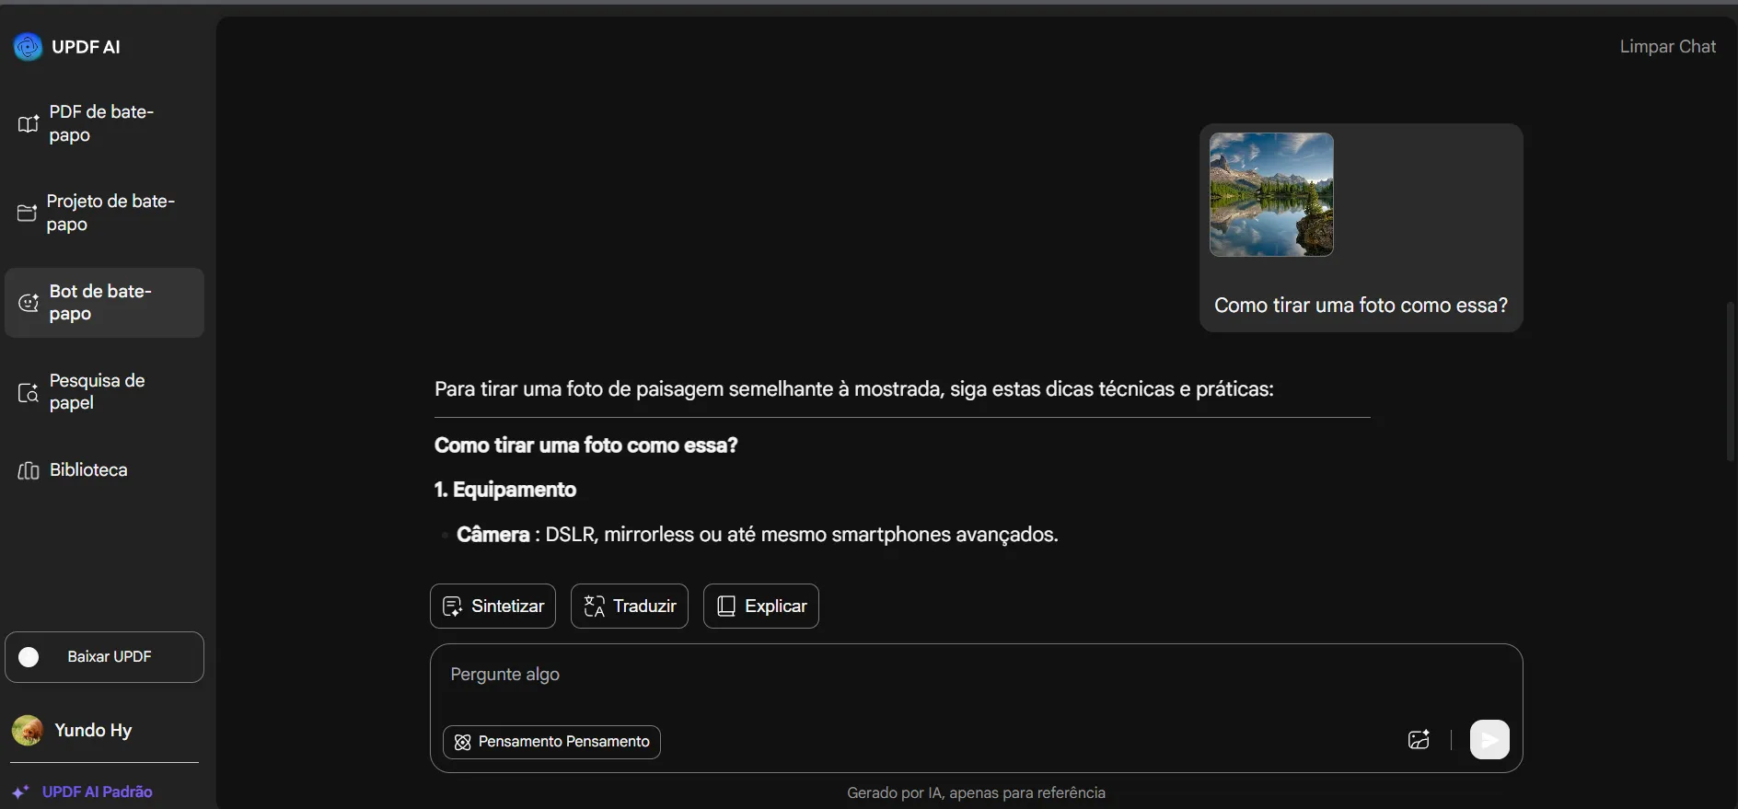Image resolution: width=1738 pixels, height=809 pixels.
Task: Click the UPDF AI logo icon
Action: tap(28, 47)
